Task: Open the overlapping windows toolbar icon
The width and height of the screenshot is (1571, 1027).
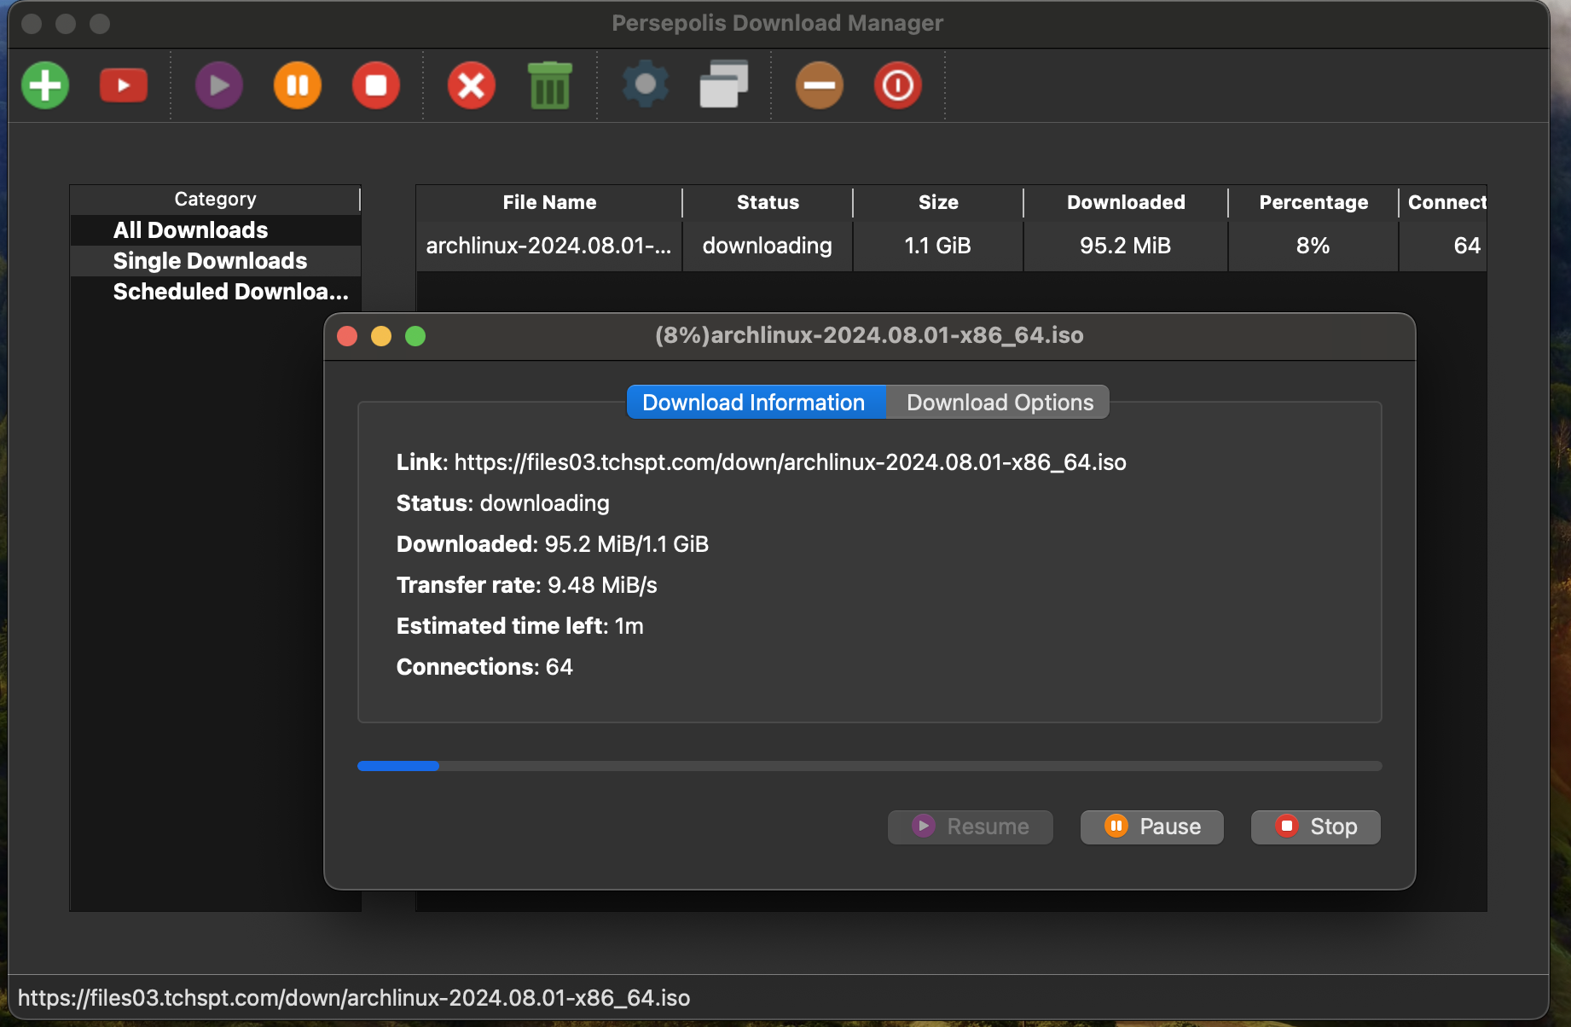Action: 724,84
